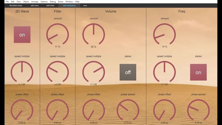Toggle the Freq stereo on button
222x125 pixels.
198,72
